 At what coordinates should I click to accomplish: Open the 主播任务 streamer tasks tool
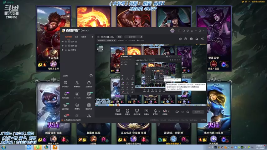tap(89, 84)
